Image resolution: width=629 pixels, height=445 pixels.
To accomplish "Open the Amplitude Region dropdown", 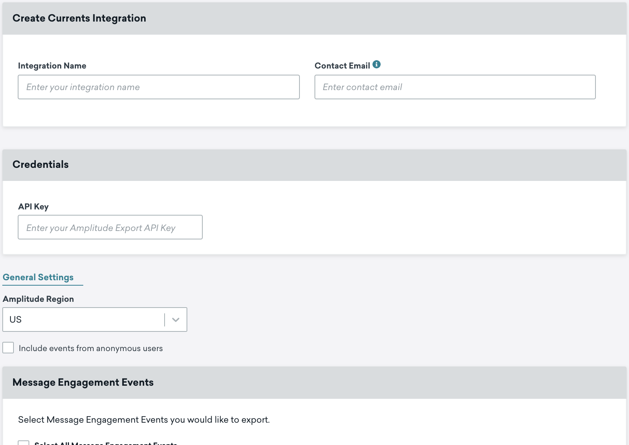I will pos(94,320).
